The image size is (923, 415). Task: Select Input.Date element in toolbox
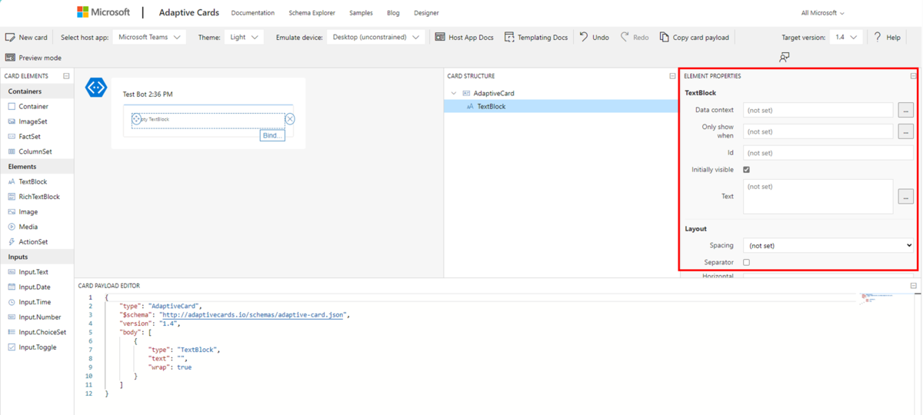coord(37,287)
